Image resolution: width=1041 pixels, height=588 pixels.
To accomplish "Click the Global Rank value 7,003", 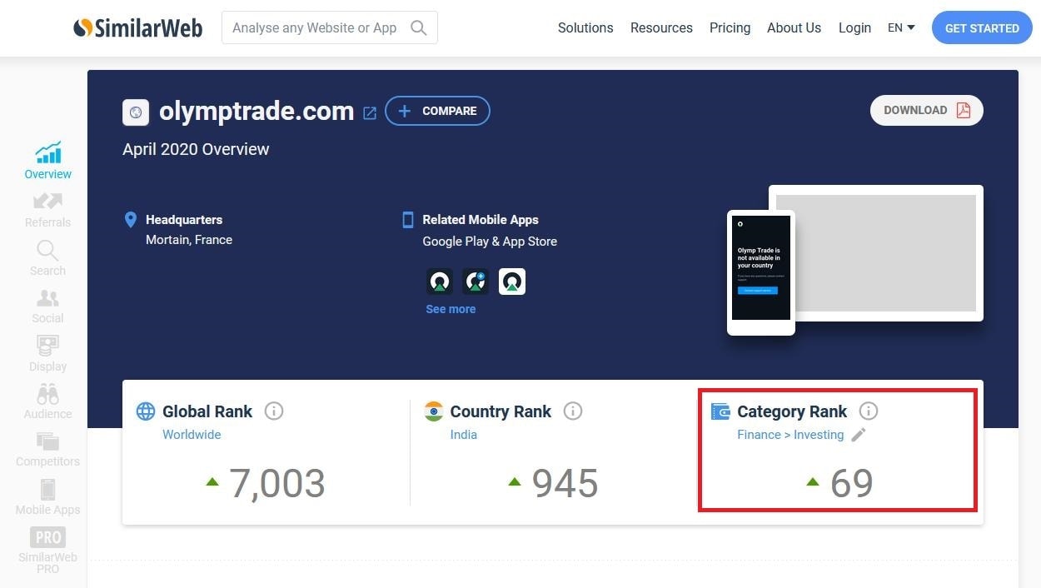I will [276, 484].
